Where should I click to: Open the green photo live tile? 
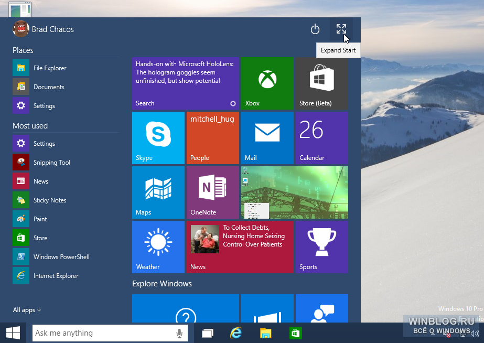[x=295, y=192]
